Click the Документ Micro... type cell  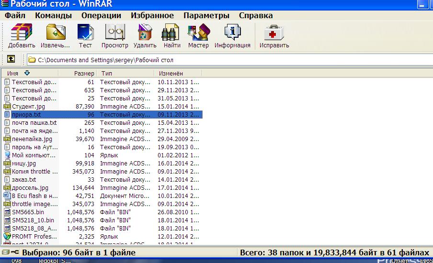click(x=125, y=196)
